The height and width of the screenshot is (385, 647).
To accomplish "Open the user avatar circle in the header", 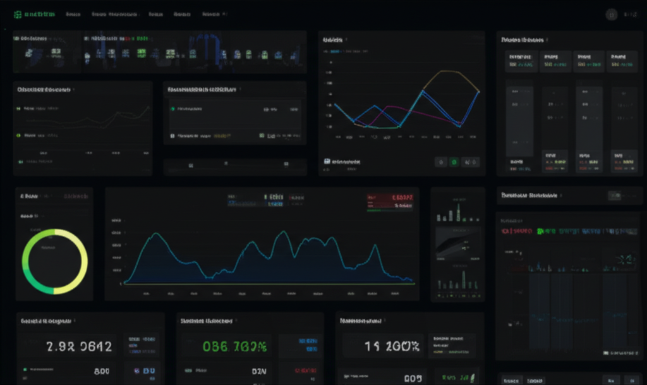I will coord(611,15).
